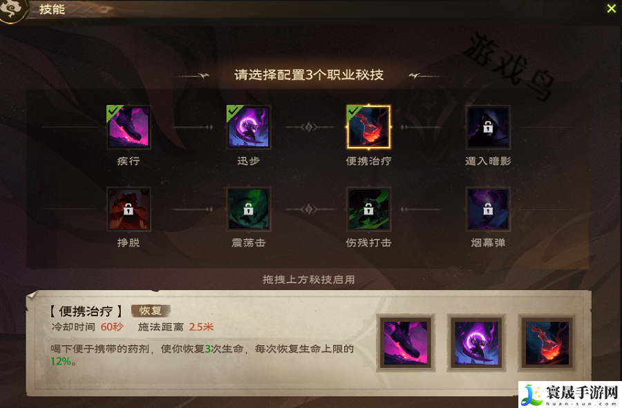
Task: Click the locked 烟幕弹 skill icon
Action: point(488,208)
